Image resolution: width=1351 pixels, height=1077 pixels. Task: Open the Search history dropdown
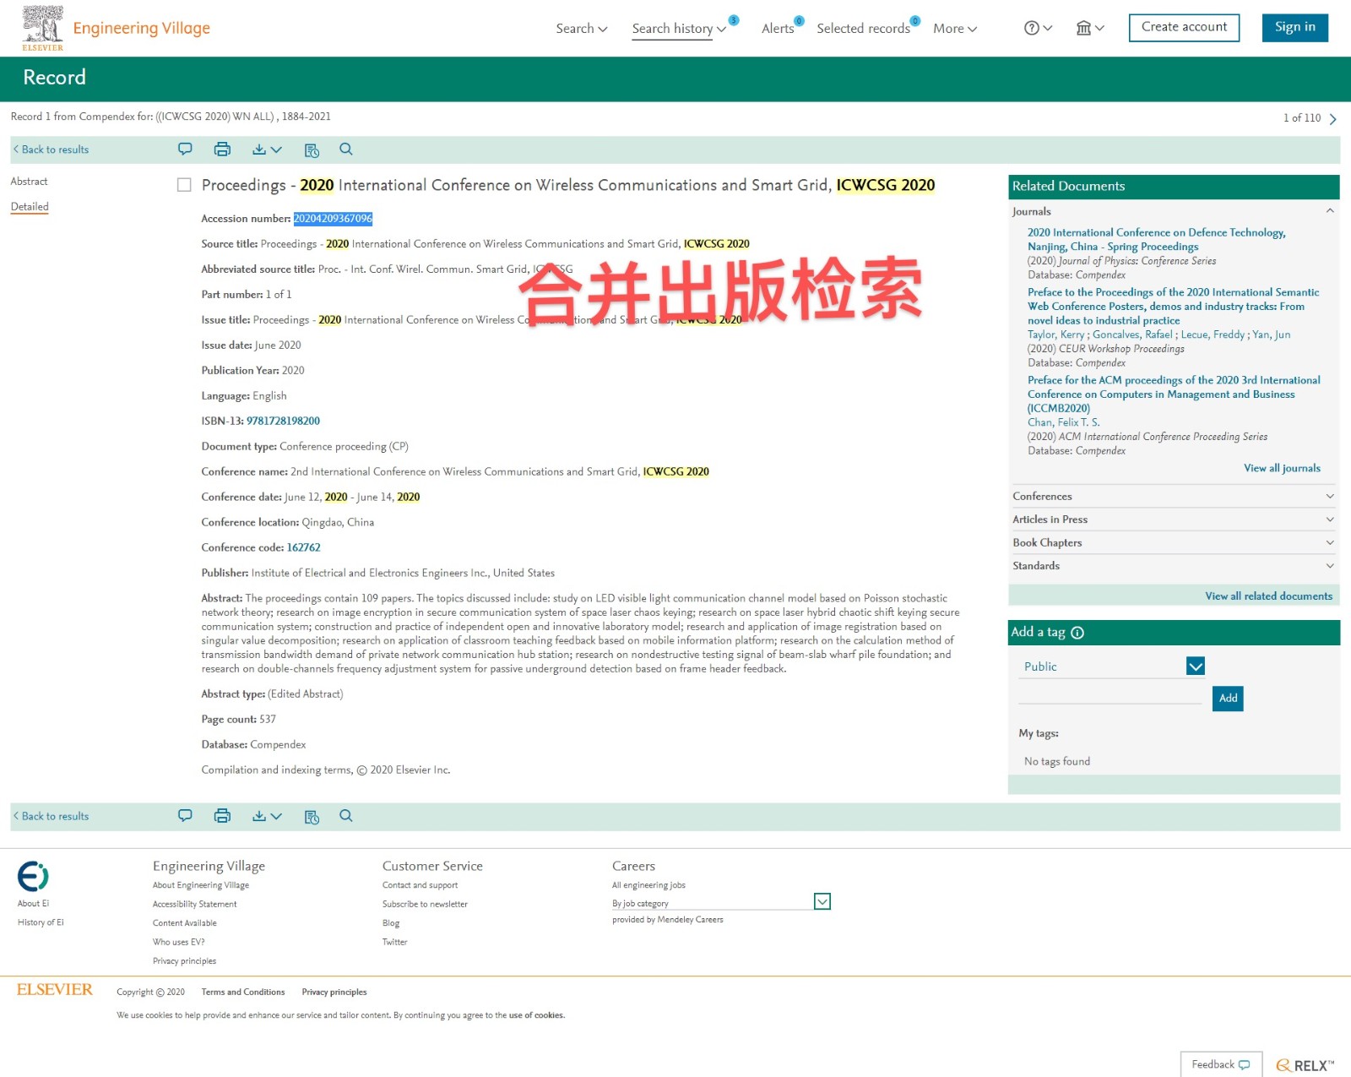coord(679,29)
